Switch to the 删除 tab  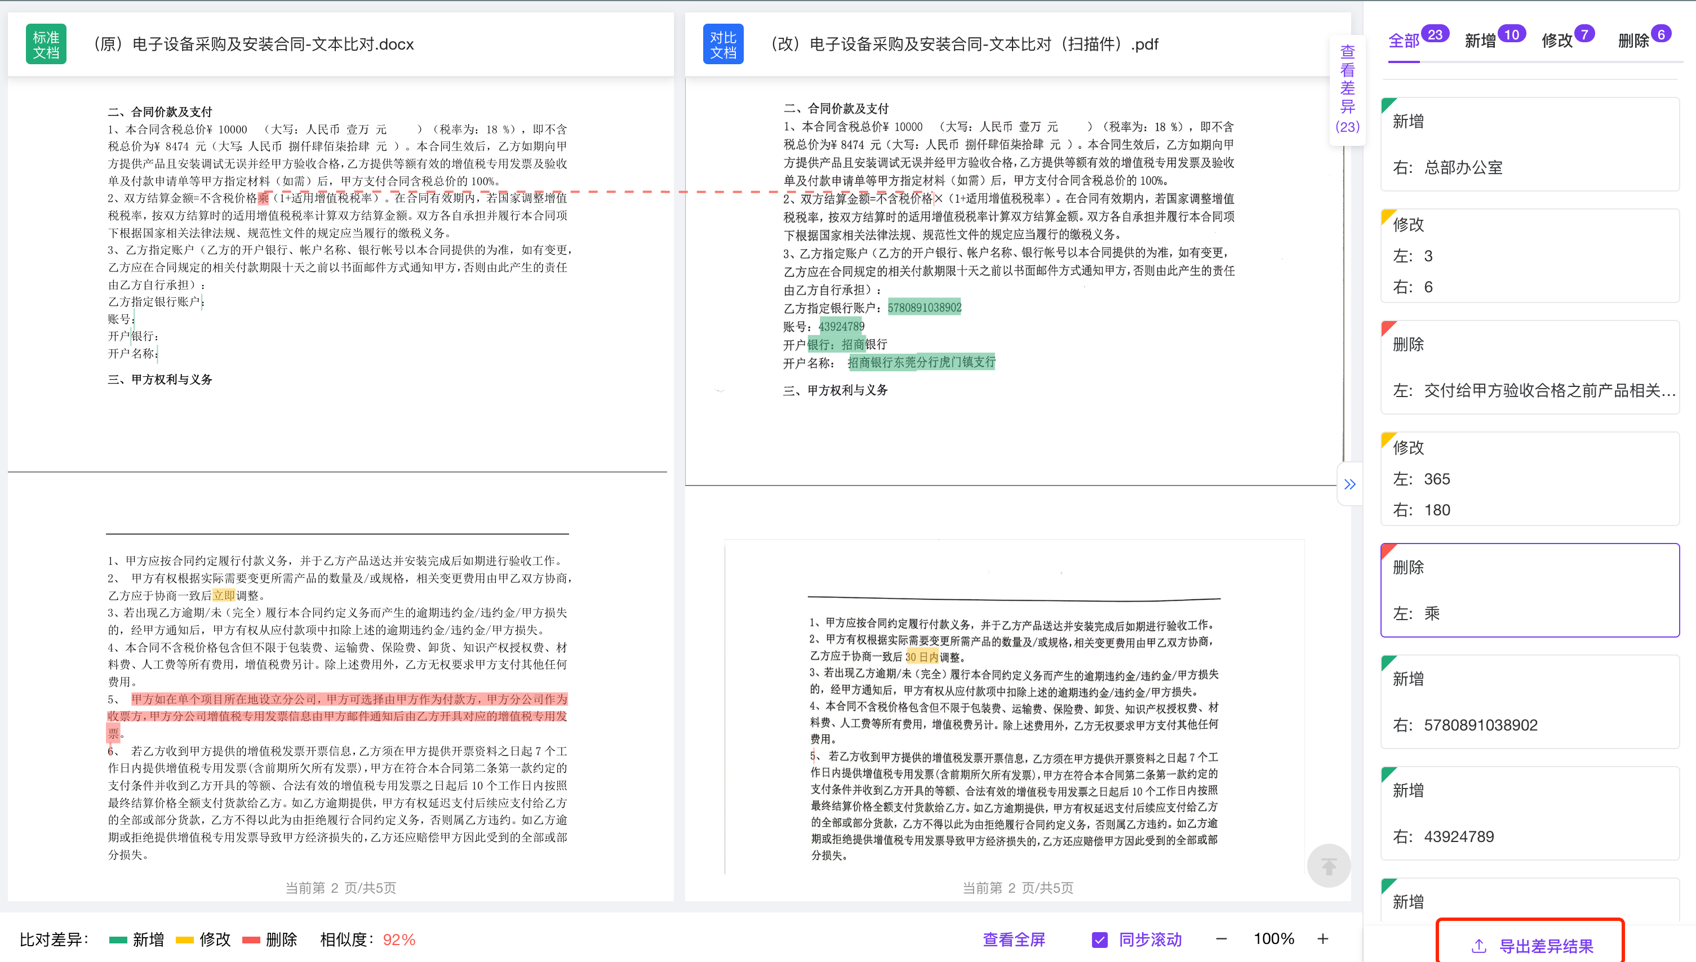pyautogui.click(x=1633, y=41)
